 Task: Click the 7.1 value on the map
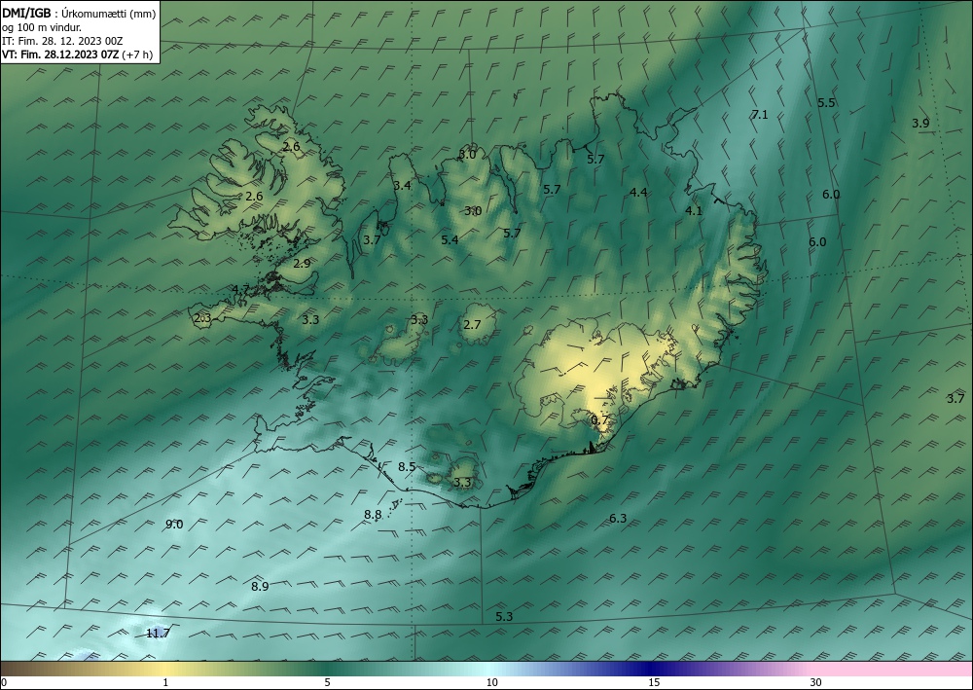(x=760, y=114)
